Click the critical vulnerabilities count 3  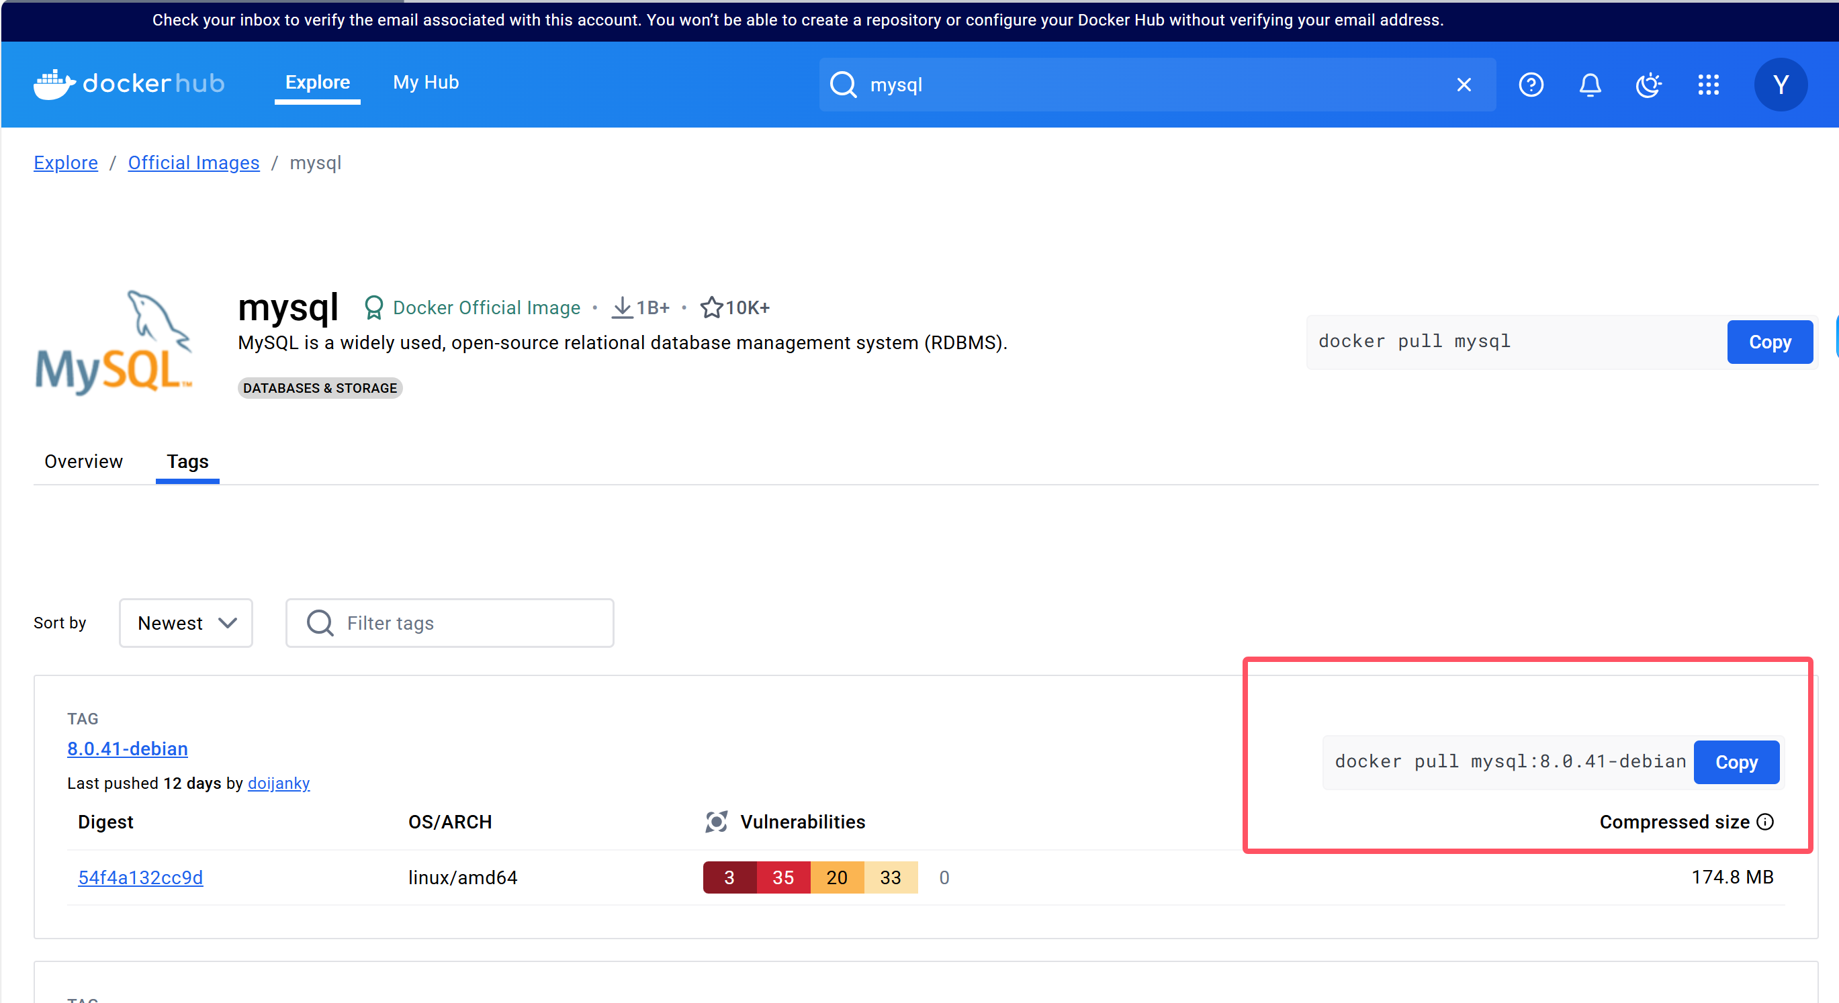tap(729, 877)
